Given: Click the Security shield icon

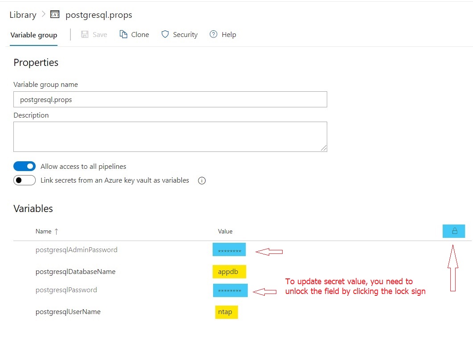Looking at the screenshot, I should [165, 34].
